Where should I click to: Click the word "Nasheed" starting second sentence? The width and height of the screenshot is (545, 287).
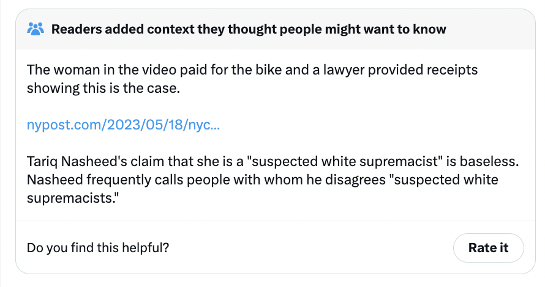(55, 180)
